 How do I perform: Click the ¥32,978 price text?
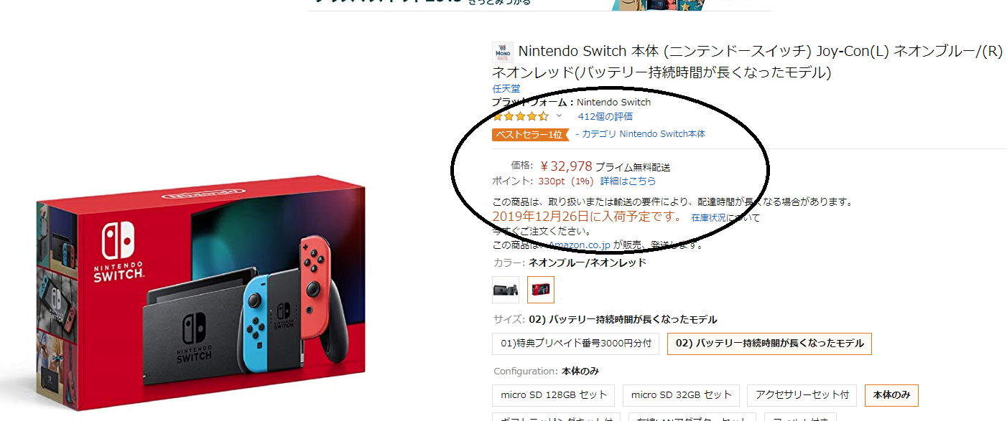(x=566, y=166)
